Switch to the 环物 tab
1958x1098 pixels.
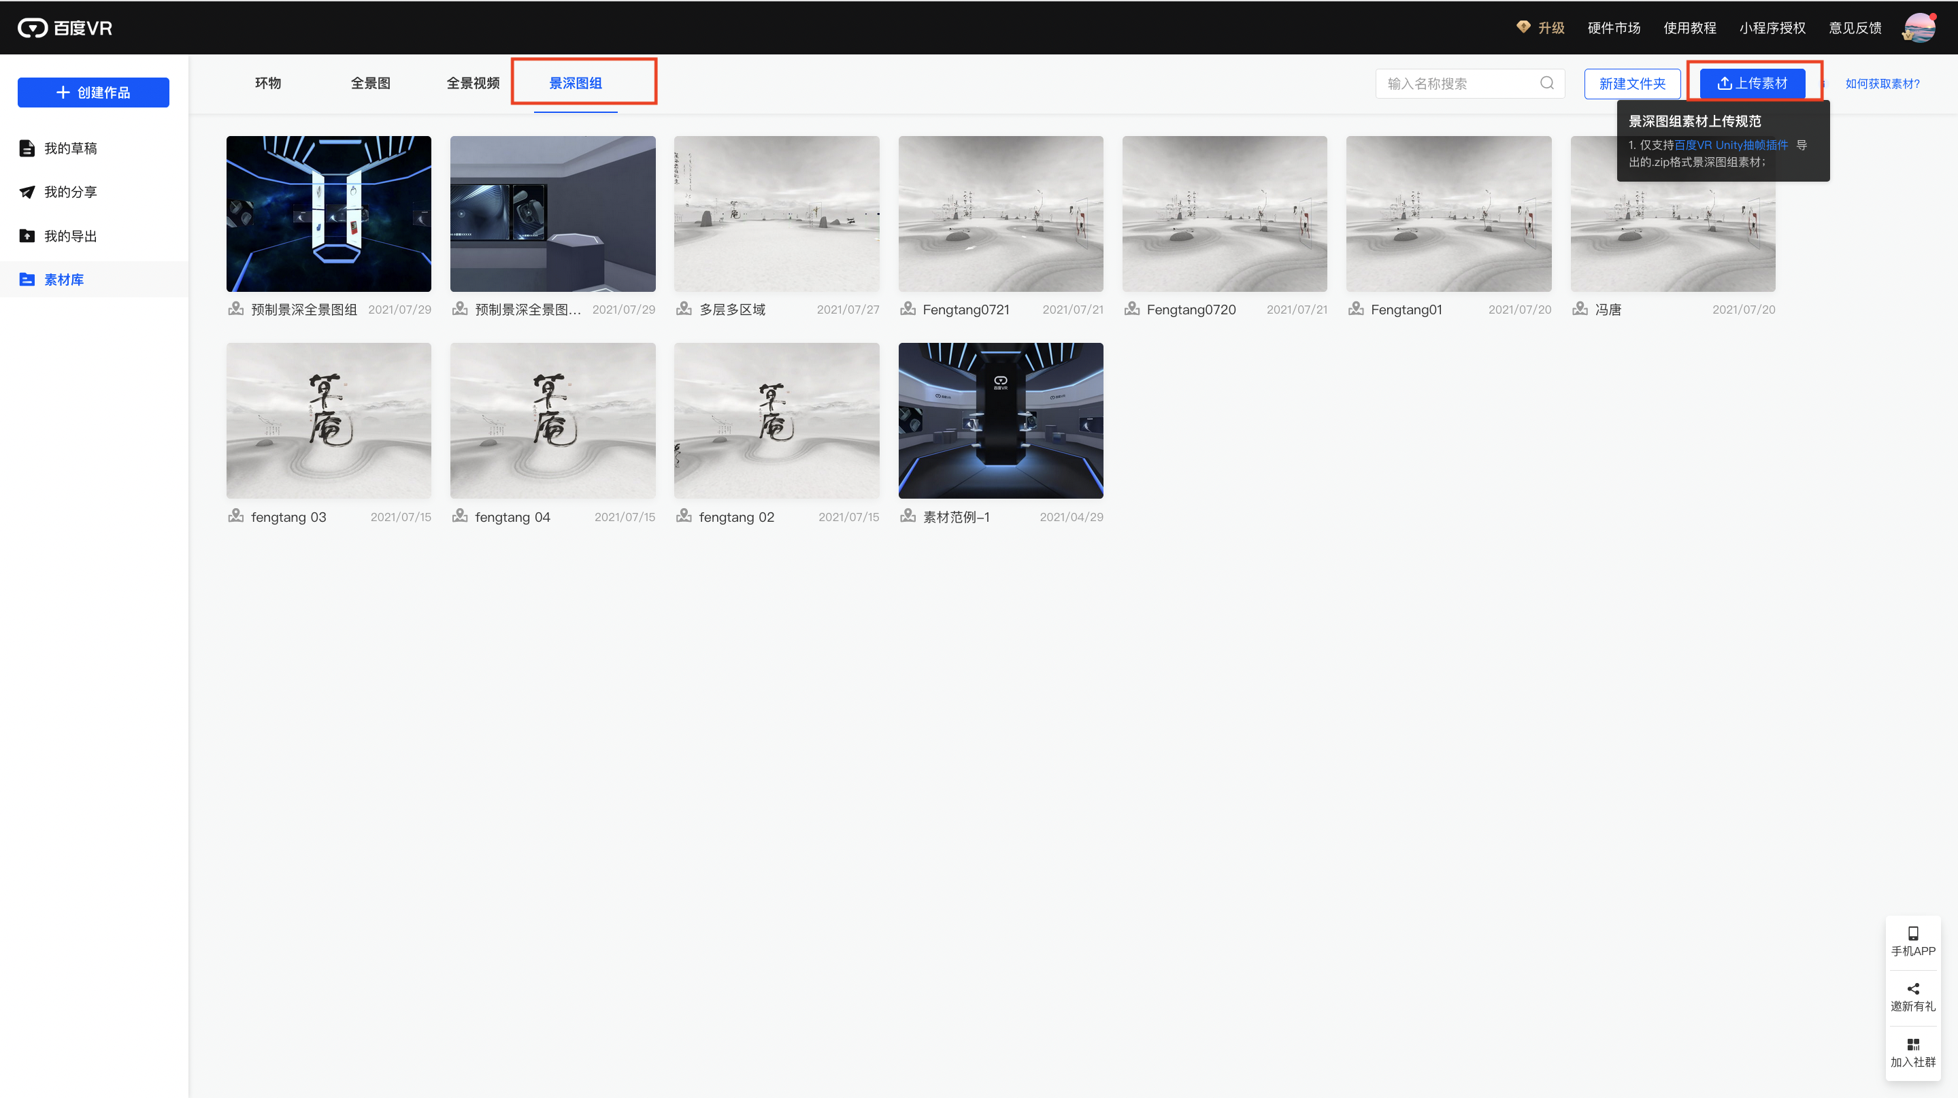pyautogui.click(x=267, y=84)
